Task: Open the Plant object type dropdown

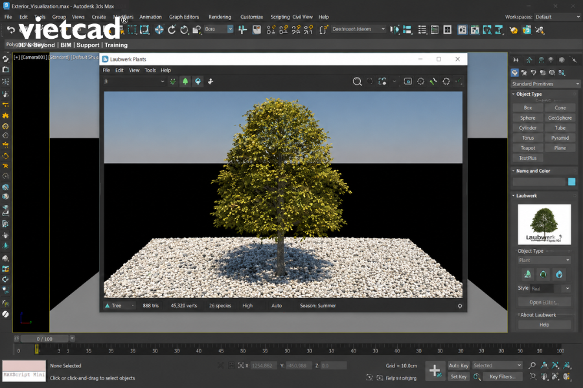Action: pos(544,260)
